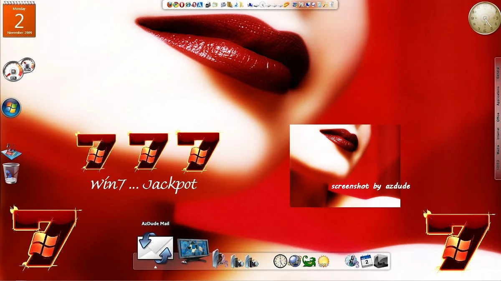Switch to the Internet sidebar tab
Viewport: 501px width, 281px height.
(498, 134)
